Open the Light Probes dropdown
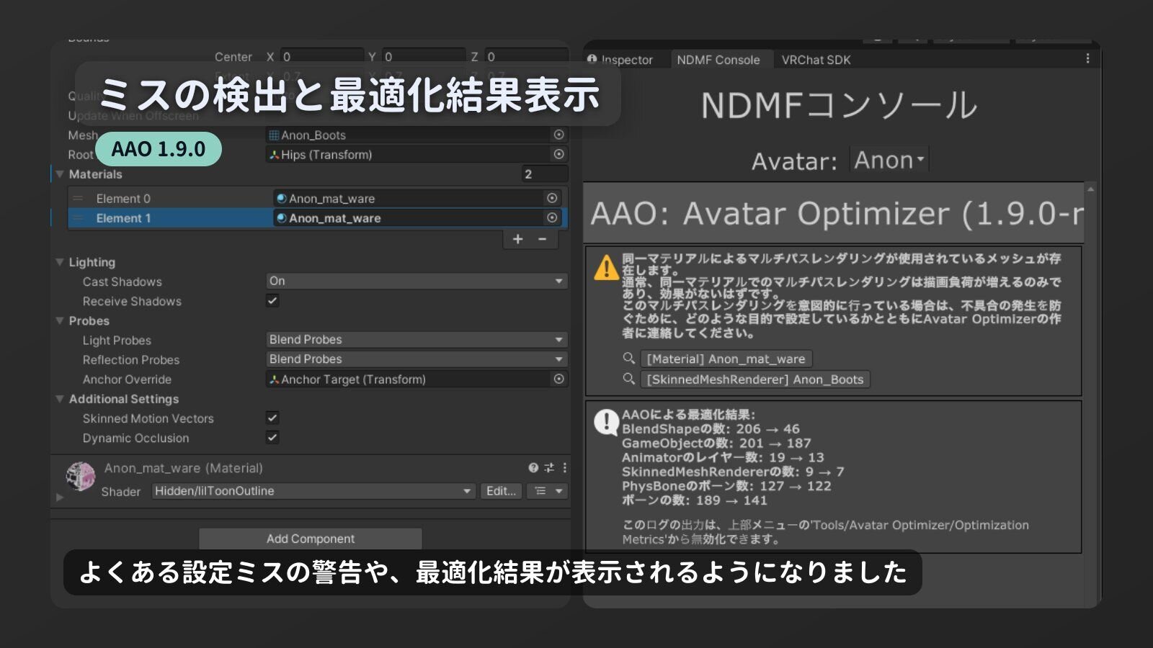This screenshot has height=648, width=1153. [x=416, y=339]
